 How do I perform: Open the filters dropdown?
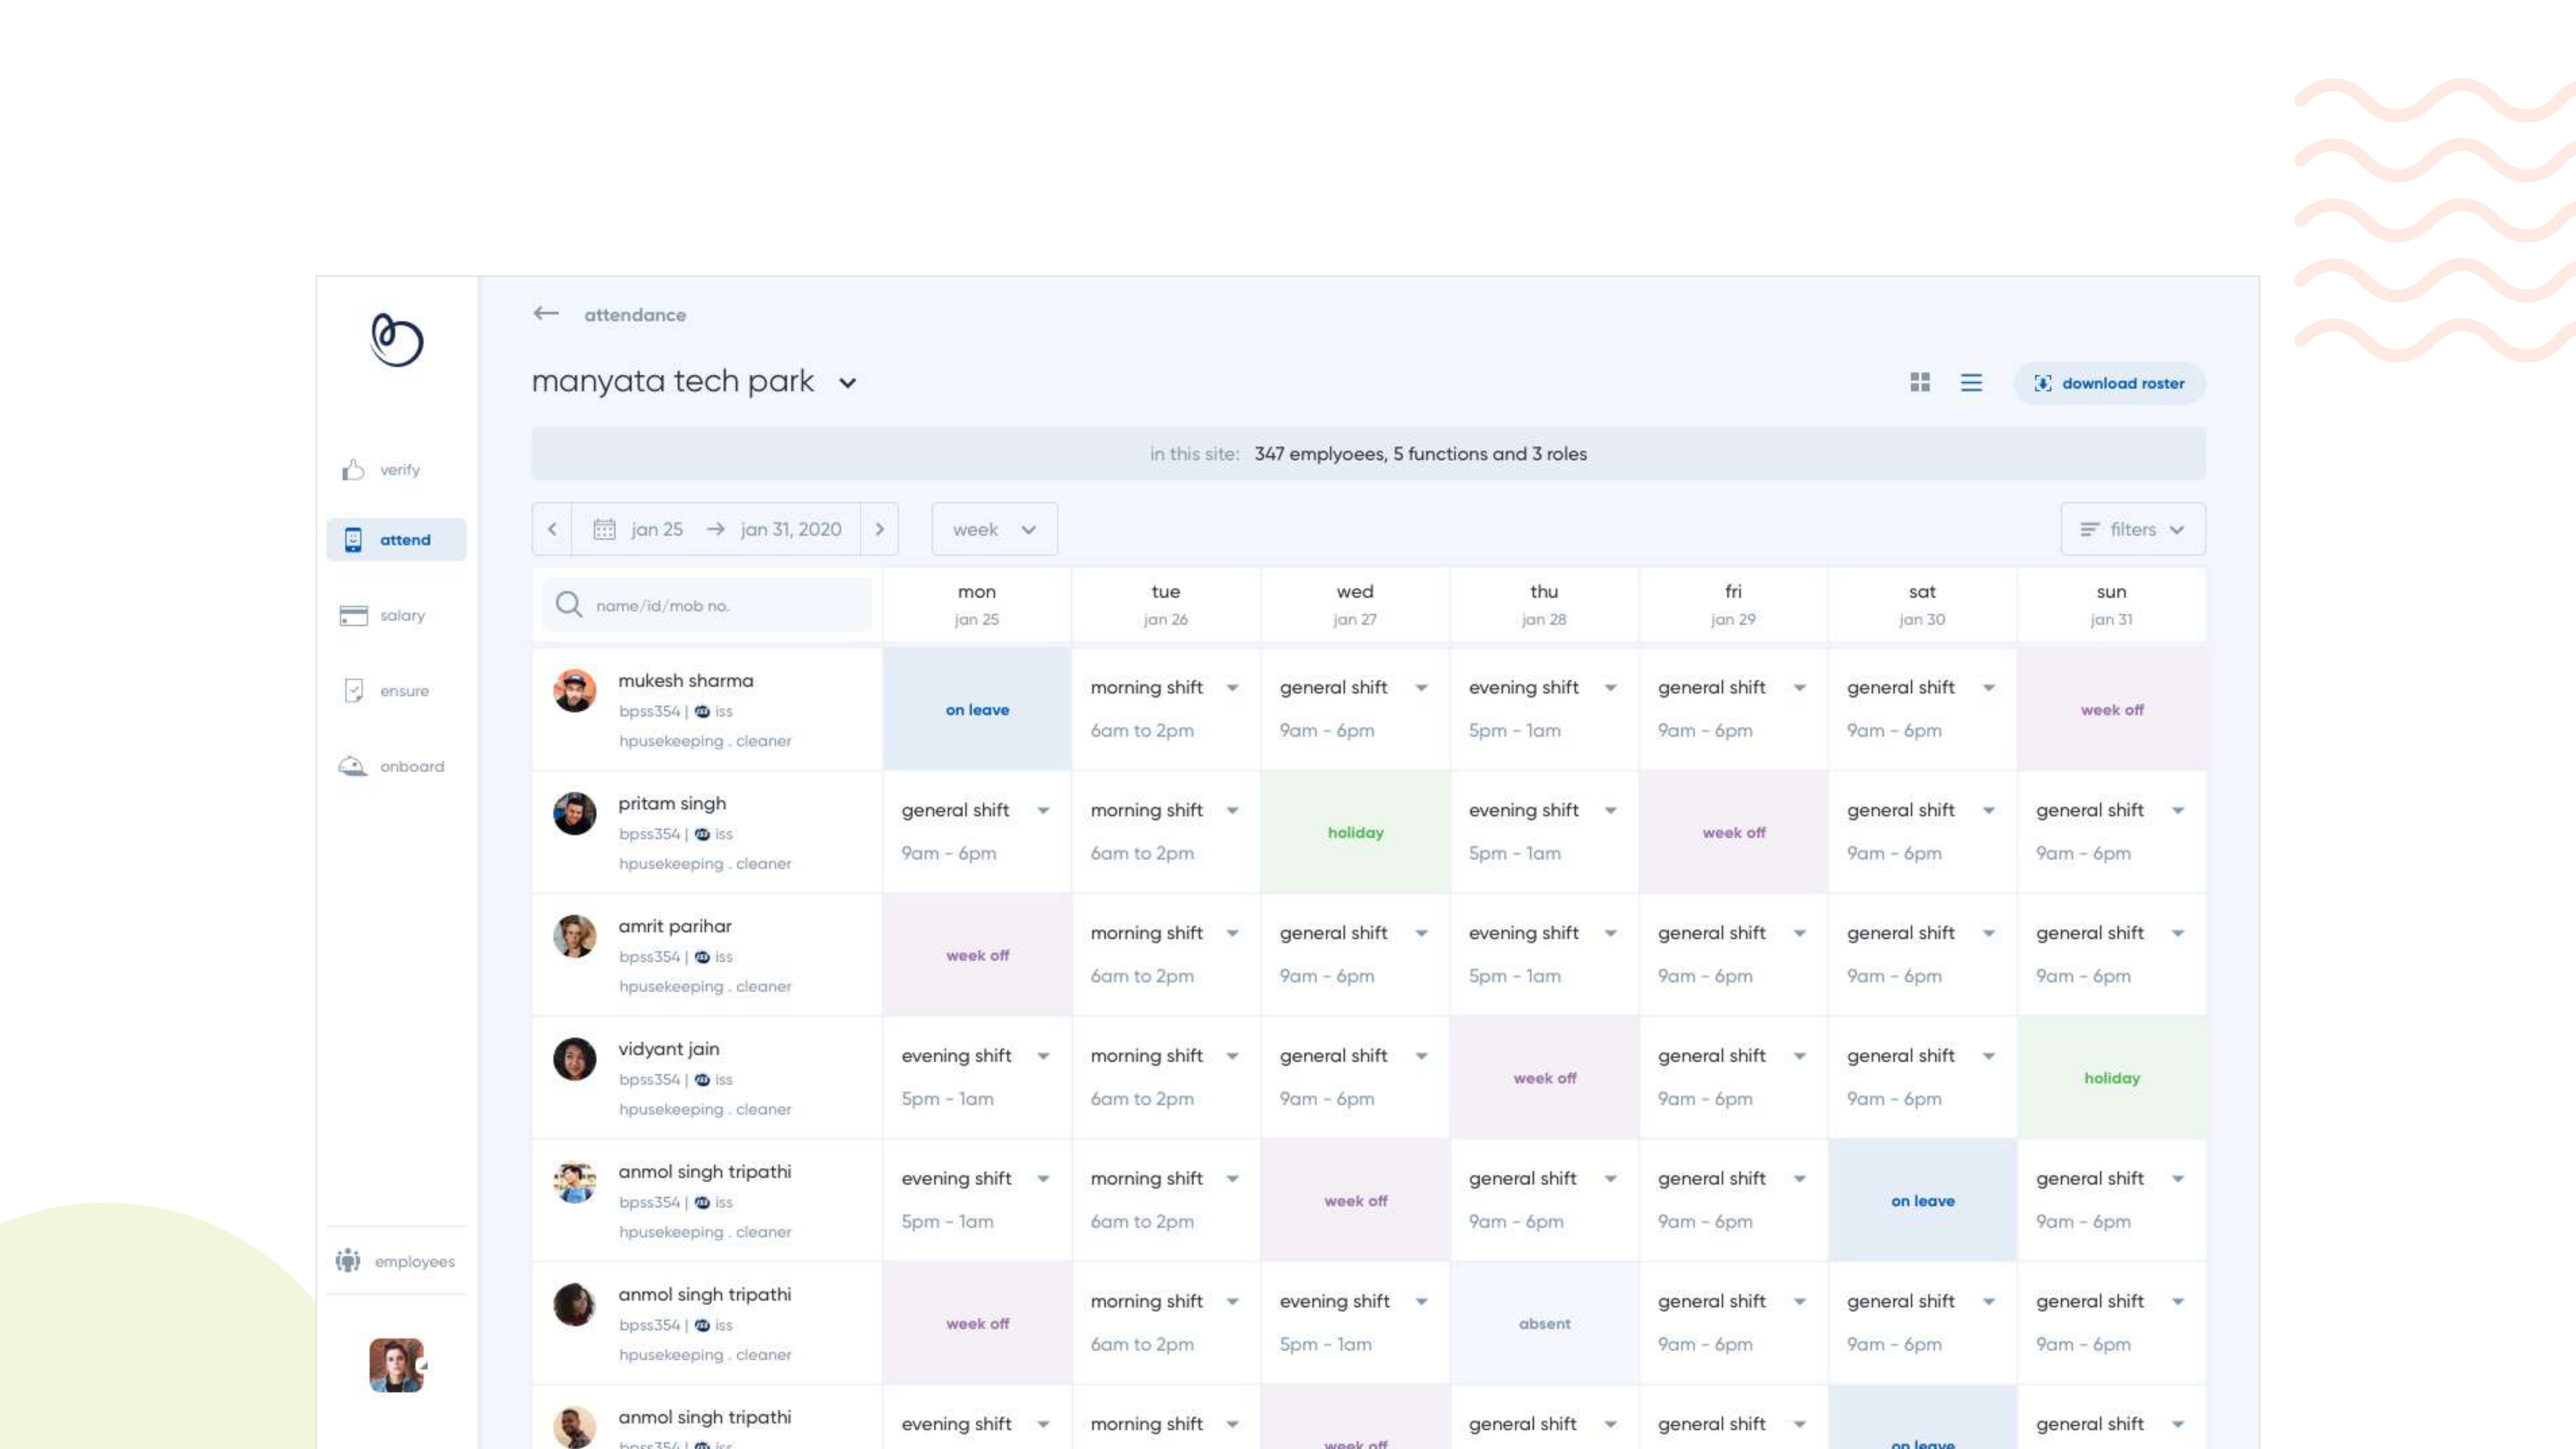[2133, 529]
